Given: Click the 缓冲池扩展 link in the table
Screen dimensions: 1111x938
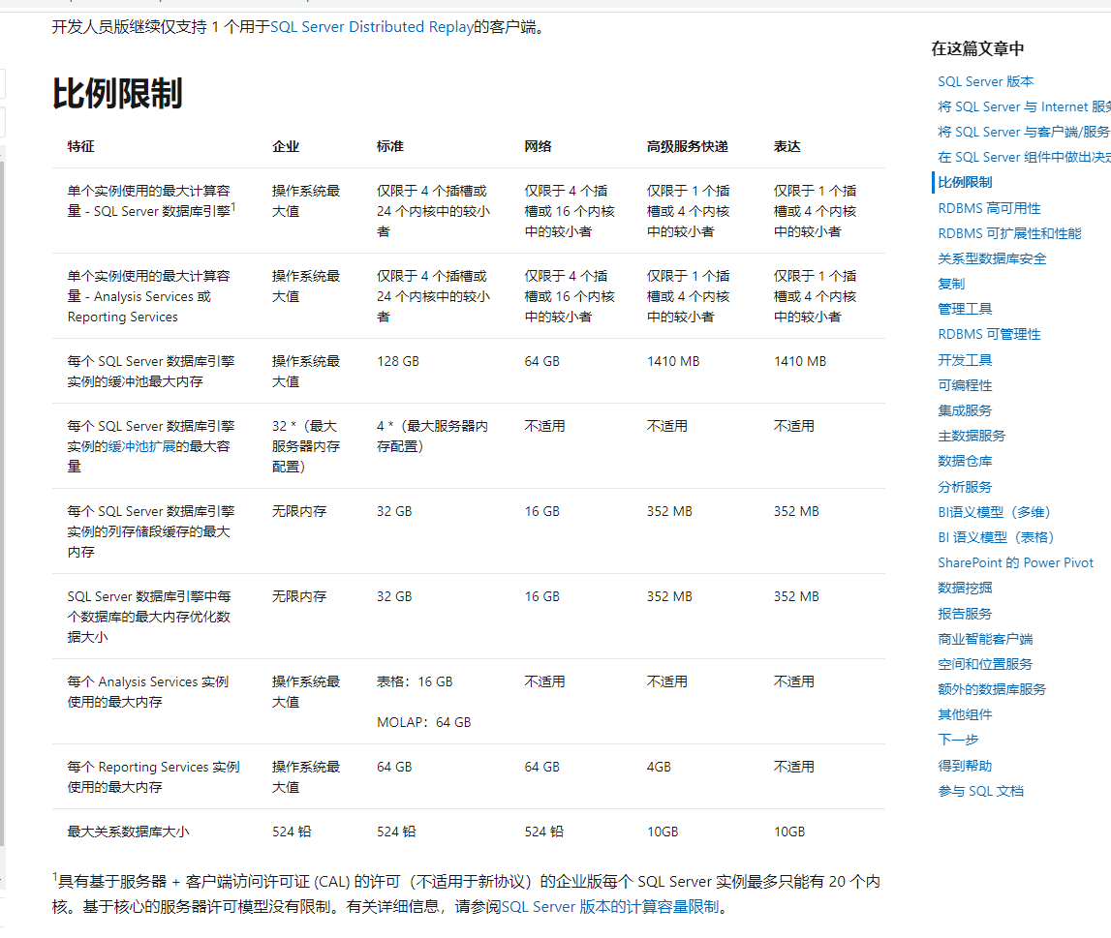Looking at the screenshot, I should pyautogui.click(x=141, y=446).
